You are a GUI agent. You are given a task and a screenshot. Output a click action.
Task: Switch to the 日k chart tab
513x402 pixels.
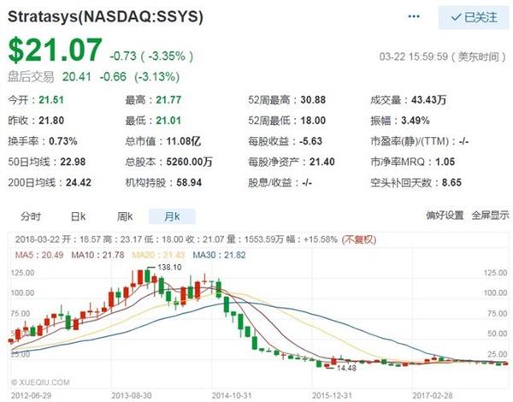pos(78,216)
